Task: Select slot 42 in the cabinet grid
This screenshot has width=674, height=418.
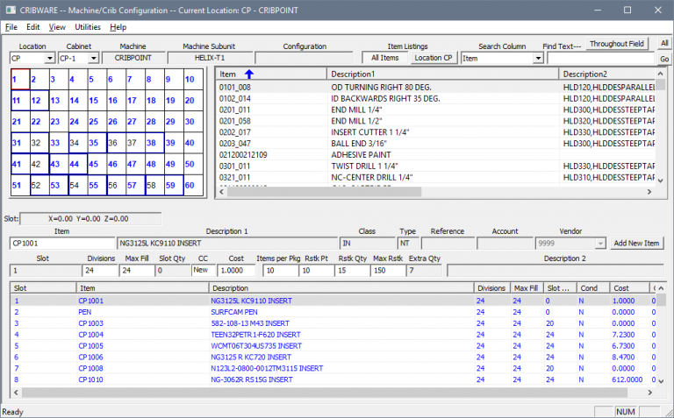Action: [38, 163]
